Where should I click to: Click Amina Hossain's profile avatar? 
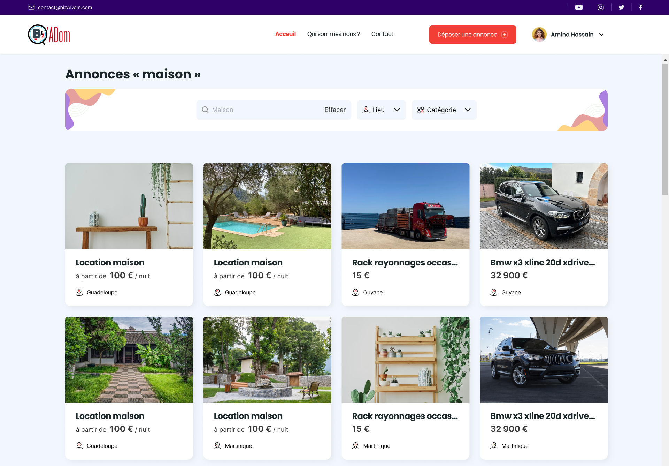coord(539,35)
